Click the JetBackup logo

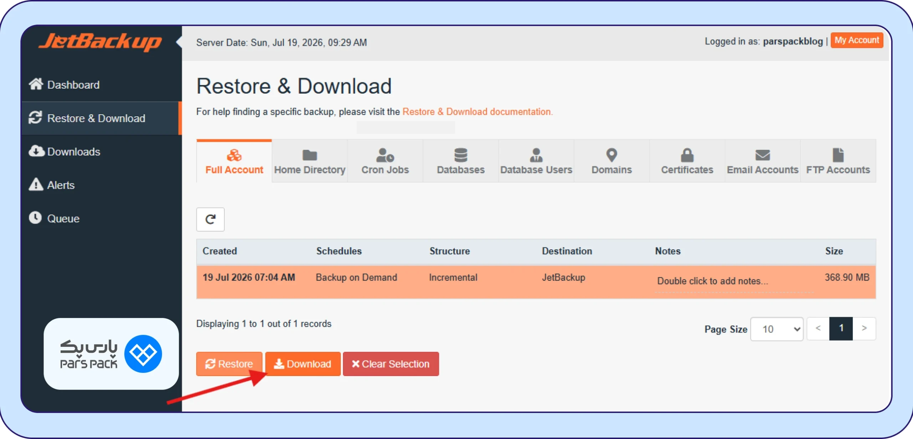[x=100, y=42]
